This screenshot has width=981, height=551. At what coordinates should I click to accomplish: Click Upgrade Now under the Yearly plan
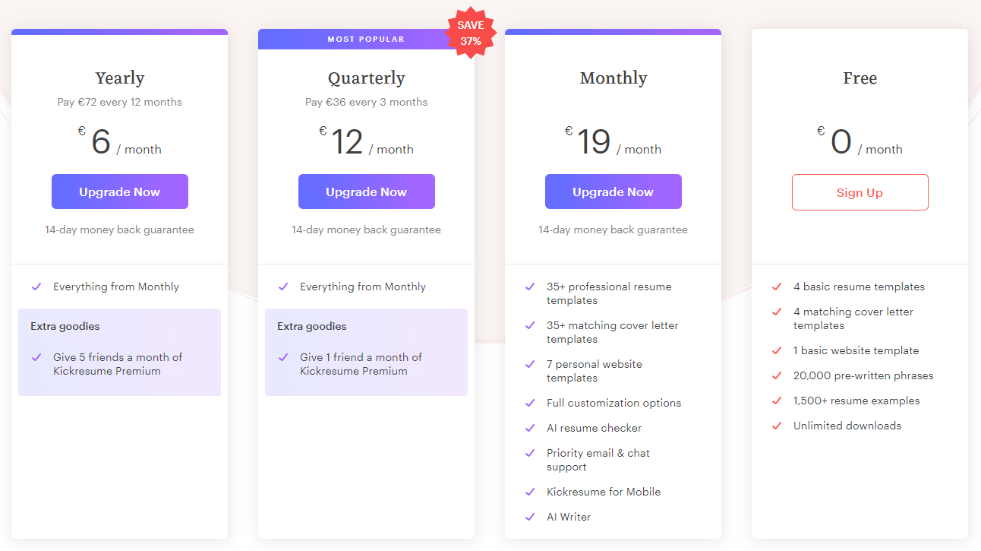tap(119, 192)
